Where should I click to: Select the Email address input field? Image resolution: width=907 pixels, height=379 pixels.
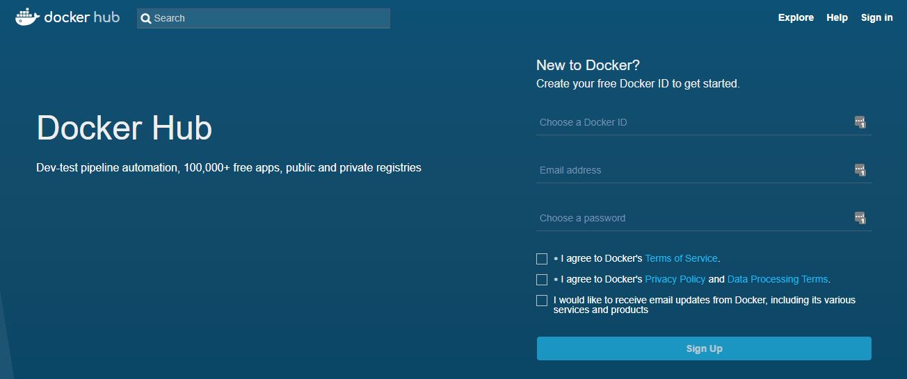(692, 170)
